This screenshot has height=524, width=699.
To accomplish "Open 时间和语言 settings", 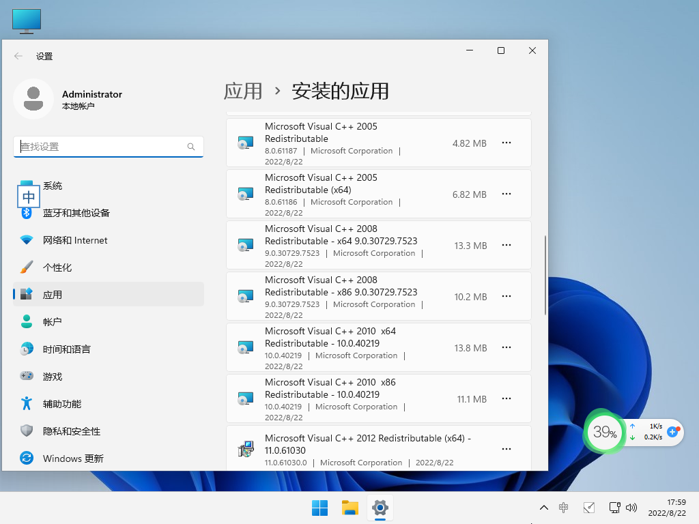I will point(68,349).
